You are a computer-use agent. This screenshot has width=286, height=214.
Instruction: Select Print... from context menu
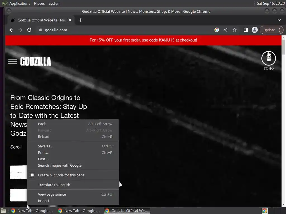tap(73, 152)
